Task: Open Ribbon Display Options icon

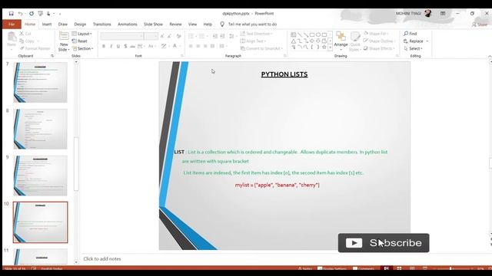Action: tap(443, 14)
